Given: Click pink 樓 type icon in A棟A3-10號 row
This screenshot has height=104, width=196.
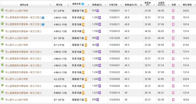Looking at the screenshot, I should coord(173,24).
